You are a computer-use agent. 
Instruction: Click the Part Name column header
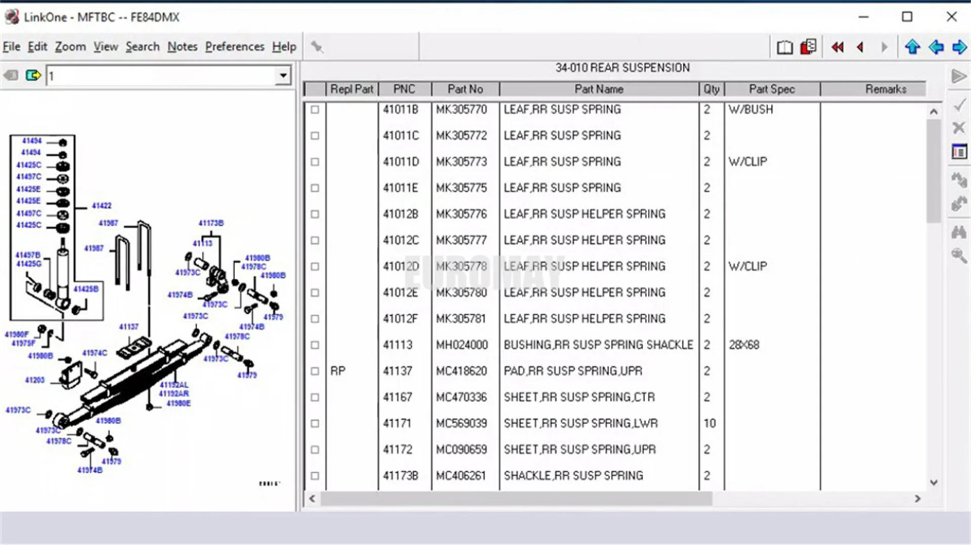pos(599,89)
